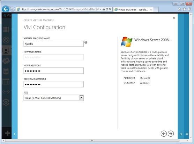The width and height of the screenshot is (194, 144).
Task: Click the Windows OS family value
Action: click(x=144, y=83)
